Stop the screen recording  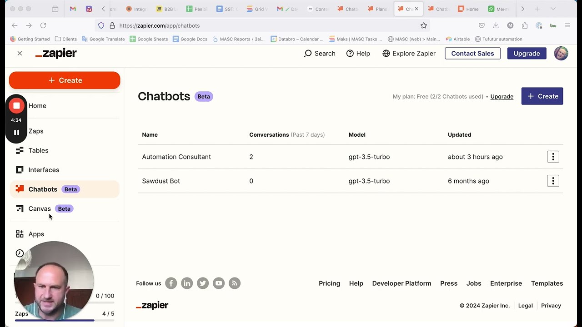pyautogui.click(x=16, y=106)
